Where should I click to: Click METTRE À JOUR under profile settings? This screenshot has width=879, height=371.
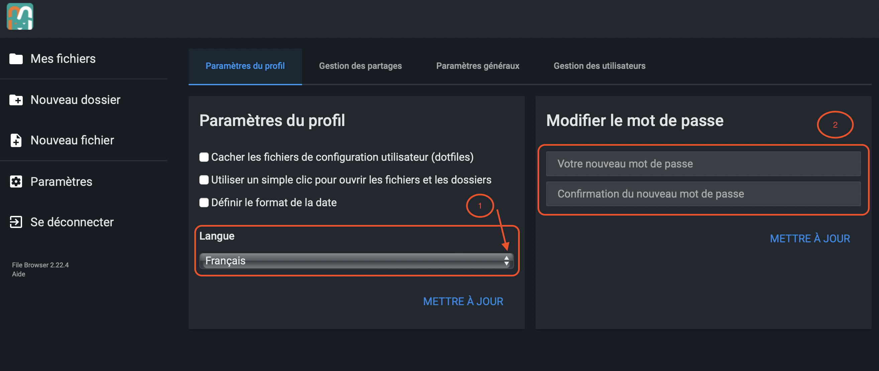pyautogui.click(x=463, y=301)
